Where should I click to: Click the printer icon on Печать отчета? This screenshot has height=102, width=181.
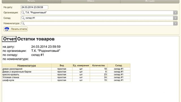click(7, 29)
